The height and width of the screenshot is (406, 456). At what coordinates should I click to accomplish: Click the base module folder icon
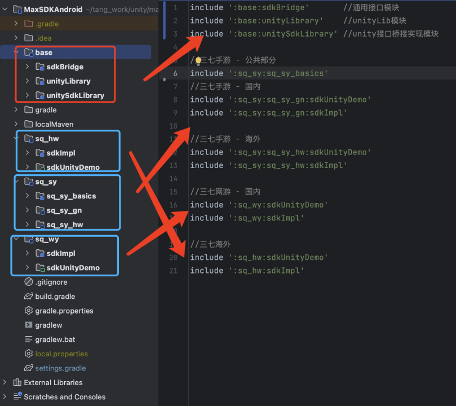click(x=29, y=52)
